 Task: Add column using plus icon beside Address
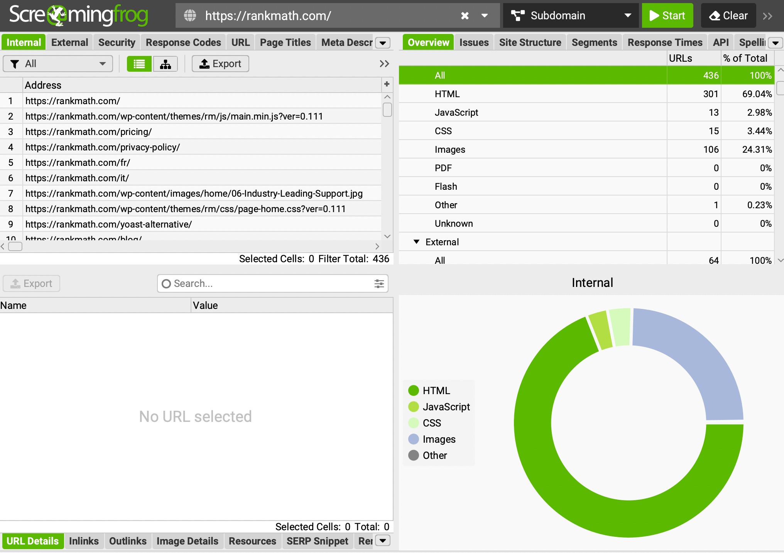tap(387, 84)
